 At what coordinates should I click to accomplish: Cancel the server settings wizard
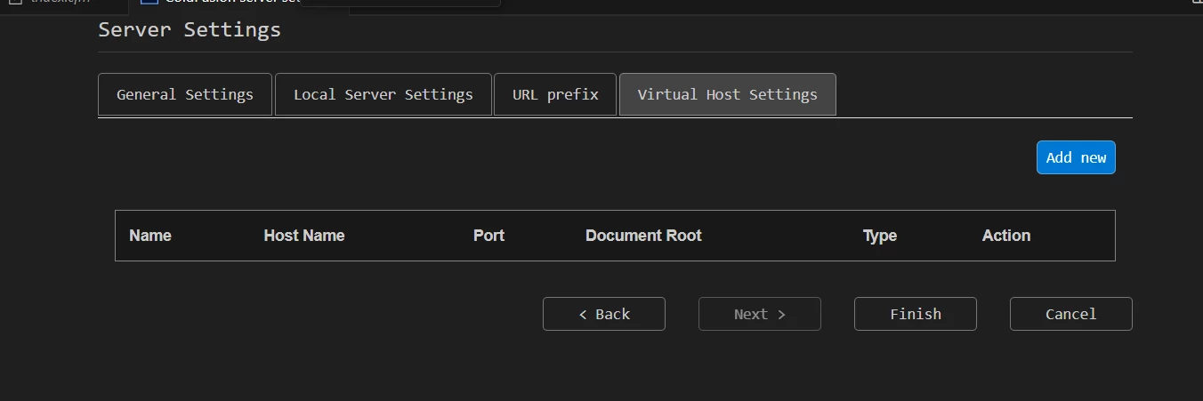1071,314
